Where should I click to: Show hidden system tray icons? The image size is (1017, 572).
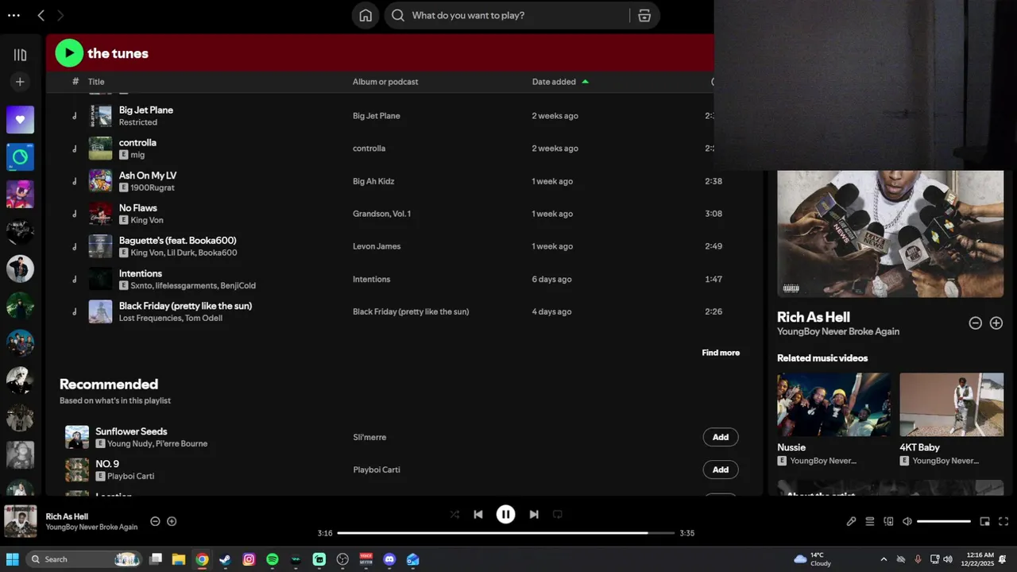pos(884,559)
